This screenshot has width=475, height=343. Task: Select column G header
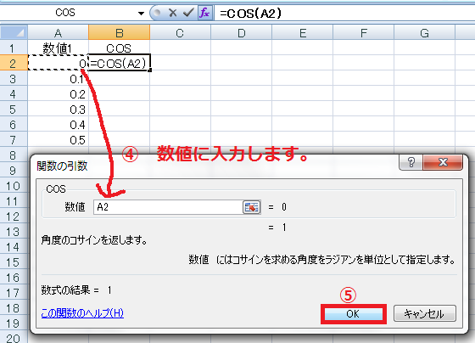click(x=425, y=32)
